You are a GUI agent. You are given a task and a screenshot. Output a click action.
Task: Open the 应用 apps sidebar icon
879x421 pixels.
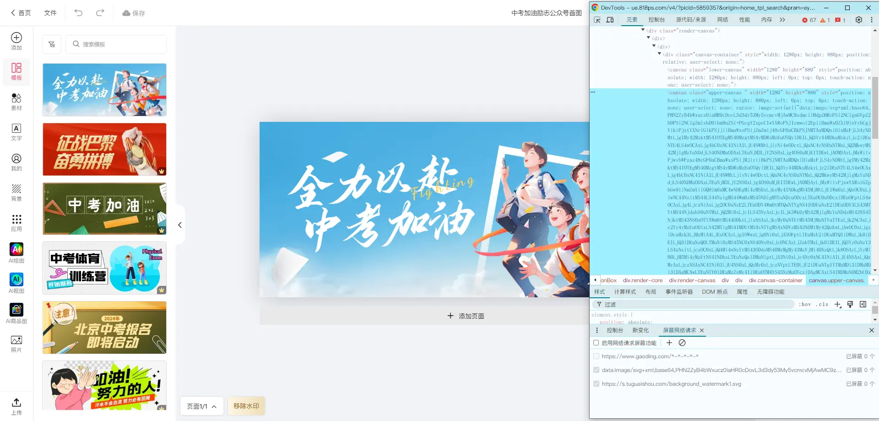pos(16,223)
